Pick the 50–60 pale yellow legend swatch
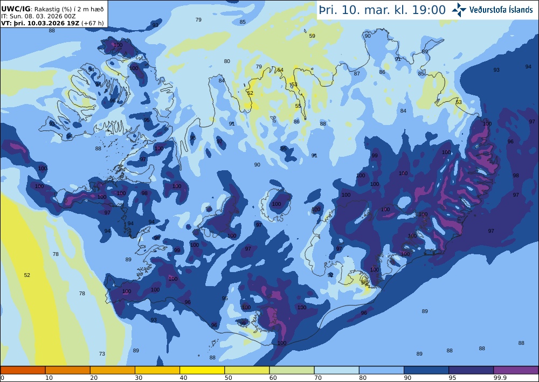Image resolution: width=539 pixels, height=382 pixels. click(x=247, y=370)
